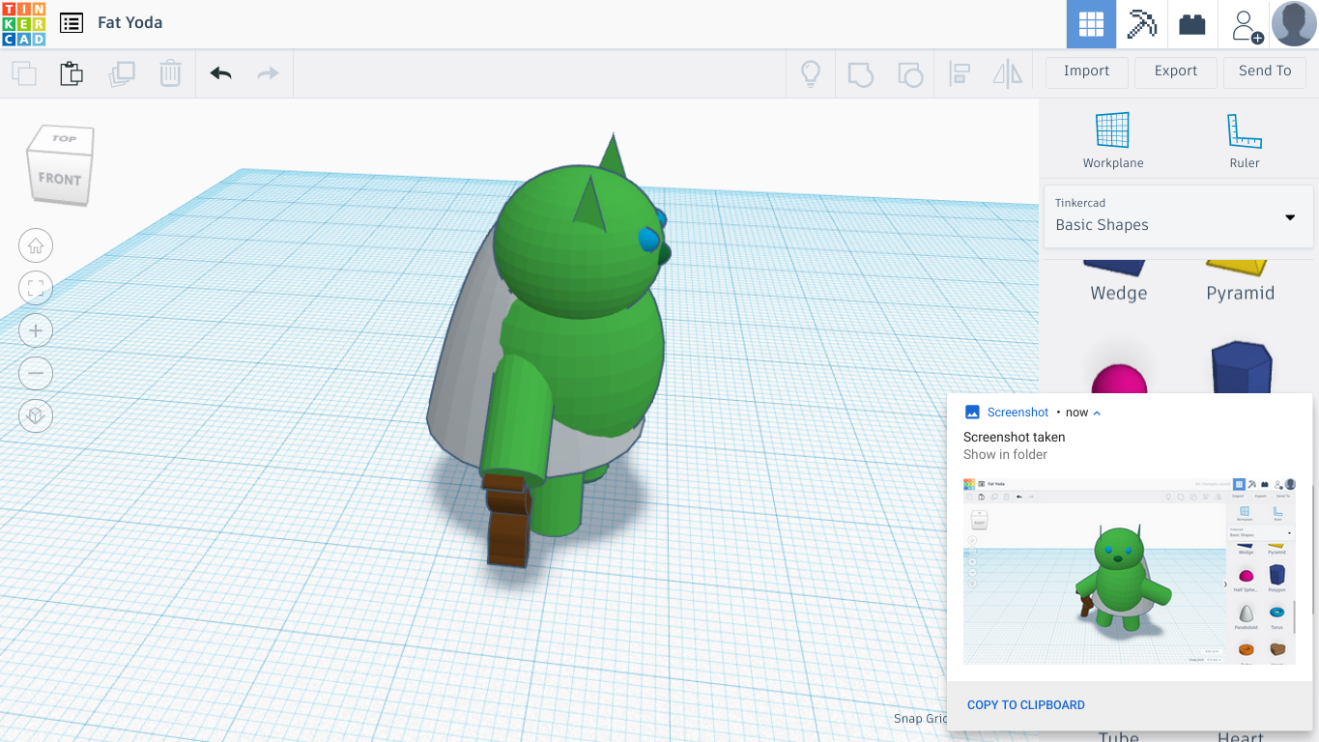Screen dimensions: 1319x742
Task: Click the Mirror flip icon
Action: tap(1008, 73)
